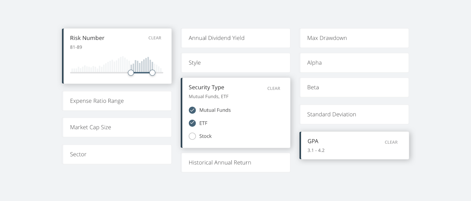Open the Max Drawdown filter

[x=354, y=38]
